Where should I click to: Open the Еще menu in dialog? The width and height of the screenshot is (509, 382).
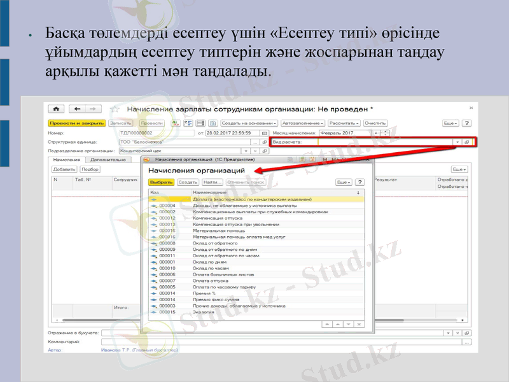click(344, 182)
